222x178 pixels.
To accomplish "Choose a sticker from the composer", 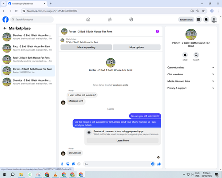I will (73, 164).
